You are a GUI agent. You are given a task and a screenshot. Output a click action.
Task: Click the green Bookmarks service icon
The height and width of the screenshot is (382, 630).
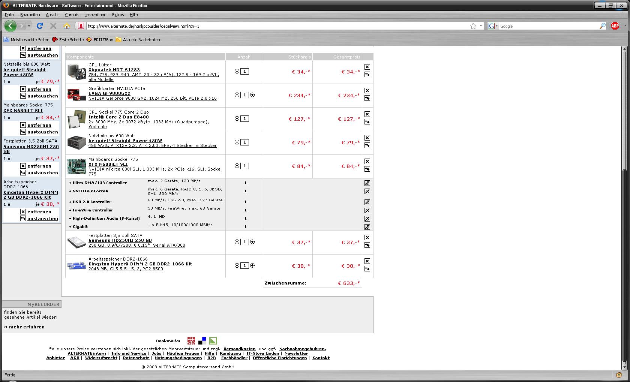pyautogui.click(x=213, y=341)
